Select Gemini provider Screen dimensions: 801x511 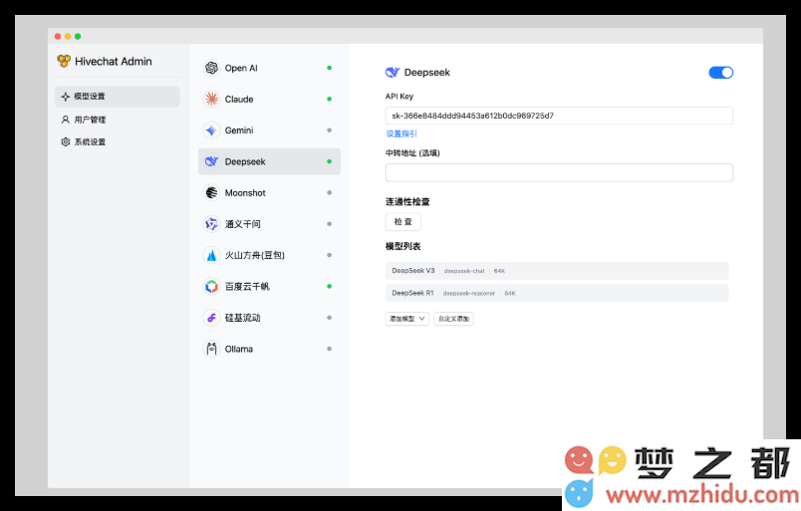tap(269, 130)
